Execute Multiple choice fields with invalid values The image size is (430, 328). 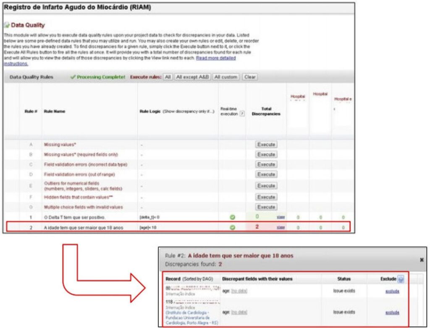tap(266, 207)
